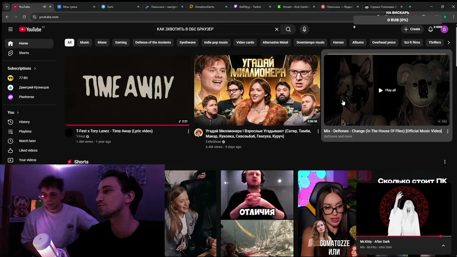The image size is (457, 257).
Task: Open Time Away lyric video thumbnail
Action: click(x=127, y=90)
